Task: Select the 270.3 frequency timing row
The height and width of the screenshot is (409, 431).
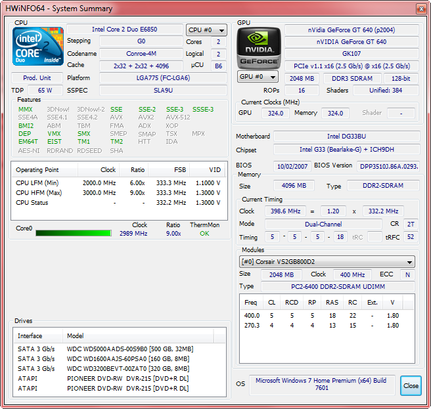Action: click(327, 326)
